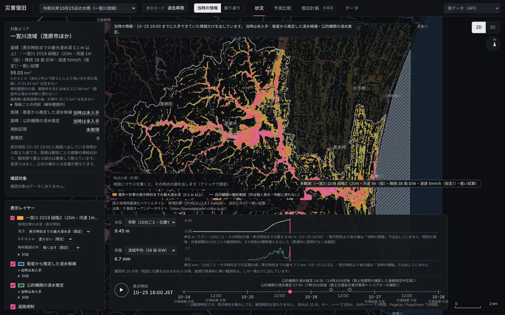Uncheck the 衛星から推定した浸水候補 layer
Viewport: 505px width, 315px height.
[x=13, y=264]
